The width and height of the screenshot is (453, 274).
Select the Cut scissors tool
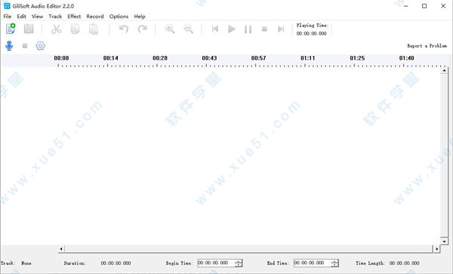(57, 29)
